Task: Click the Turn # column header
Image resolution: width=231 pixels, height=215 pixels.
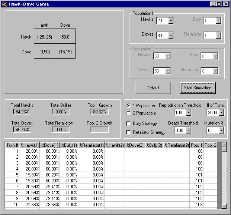Action: (12, 145)
